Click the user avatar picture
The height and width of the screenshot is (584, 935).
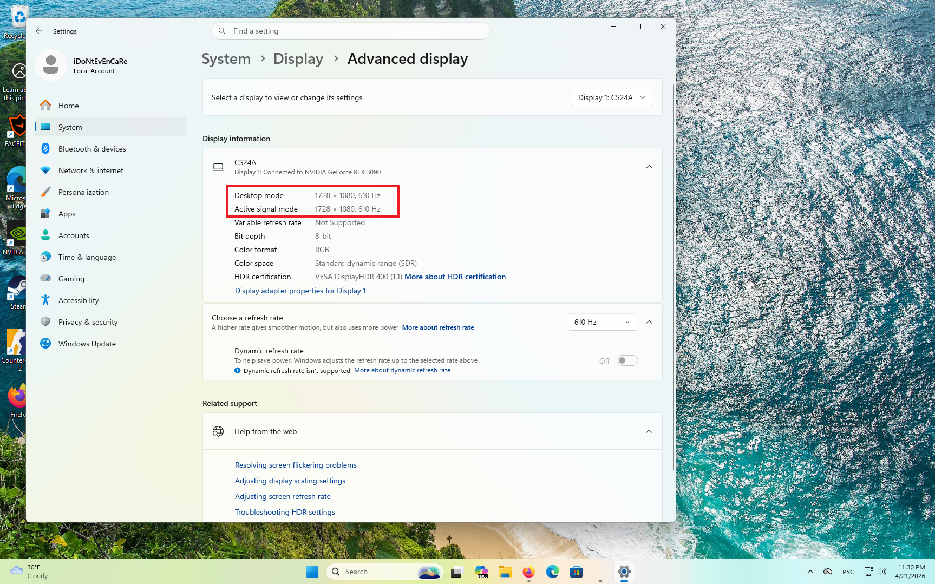51,65
